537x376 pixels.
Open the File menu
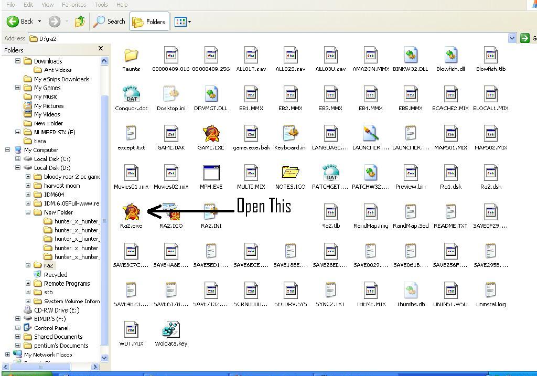click(x=10, y=5)
